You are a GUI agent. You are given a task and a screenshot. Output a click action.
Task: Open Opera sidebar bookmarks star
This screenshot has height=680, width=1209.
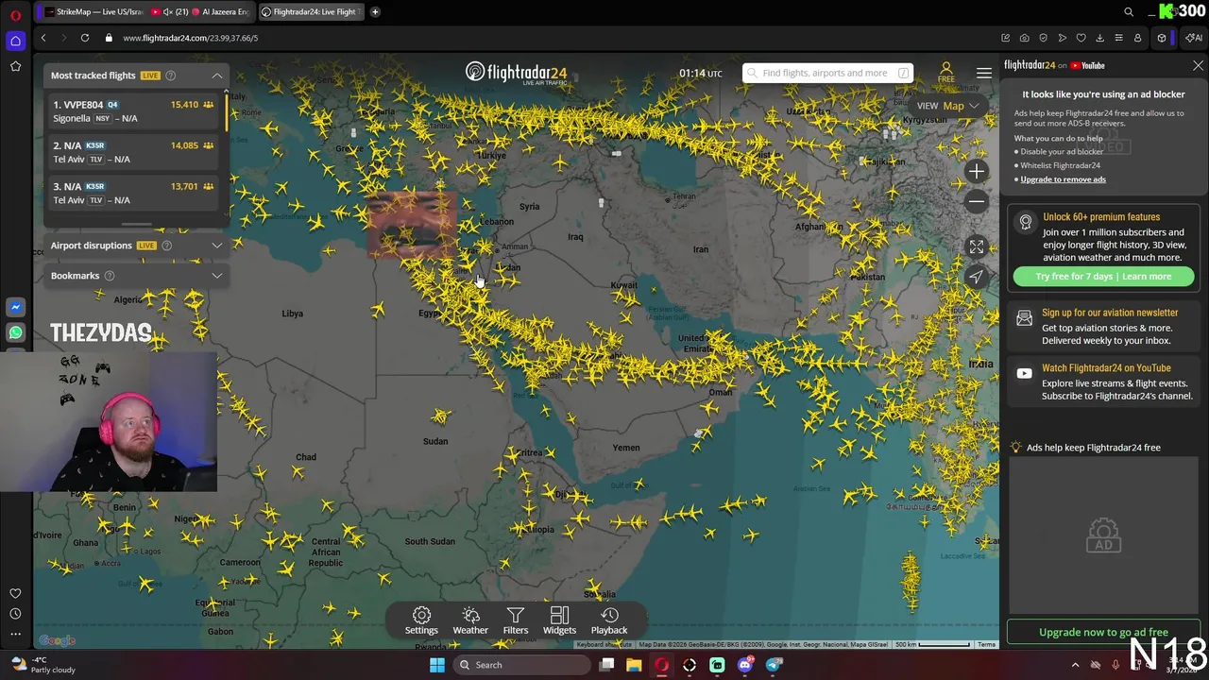pos(15,66)
